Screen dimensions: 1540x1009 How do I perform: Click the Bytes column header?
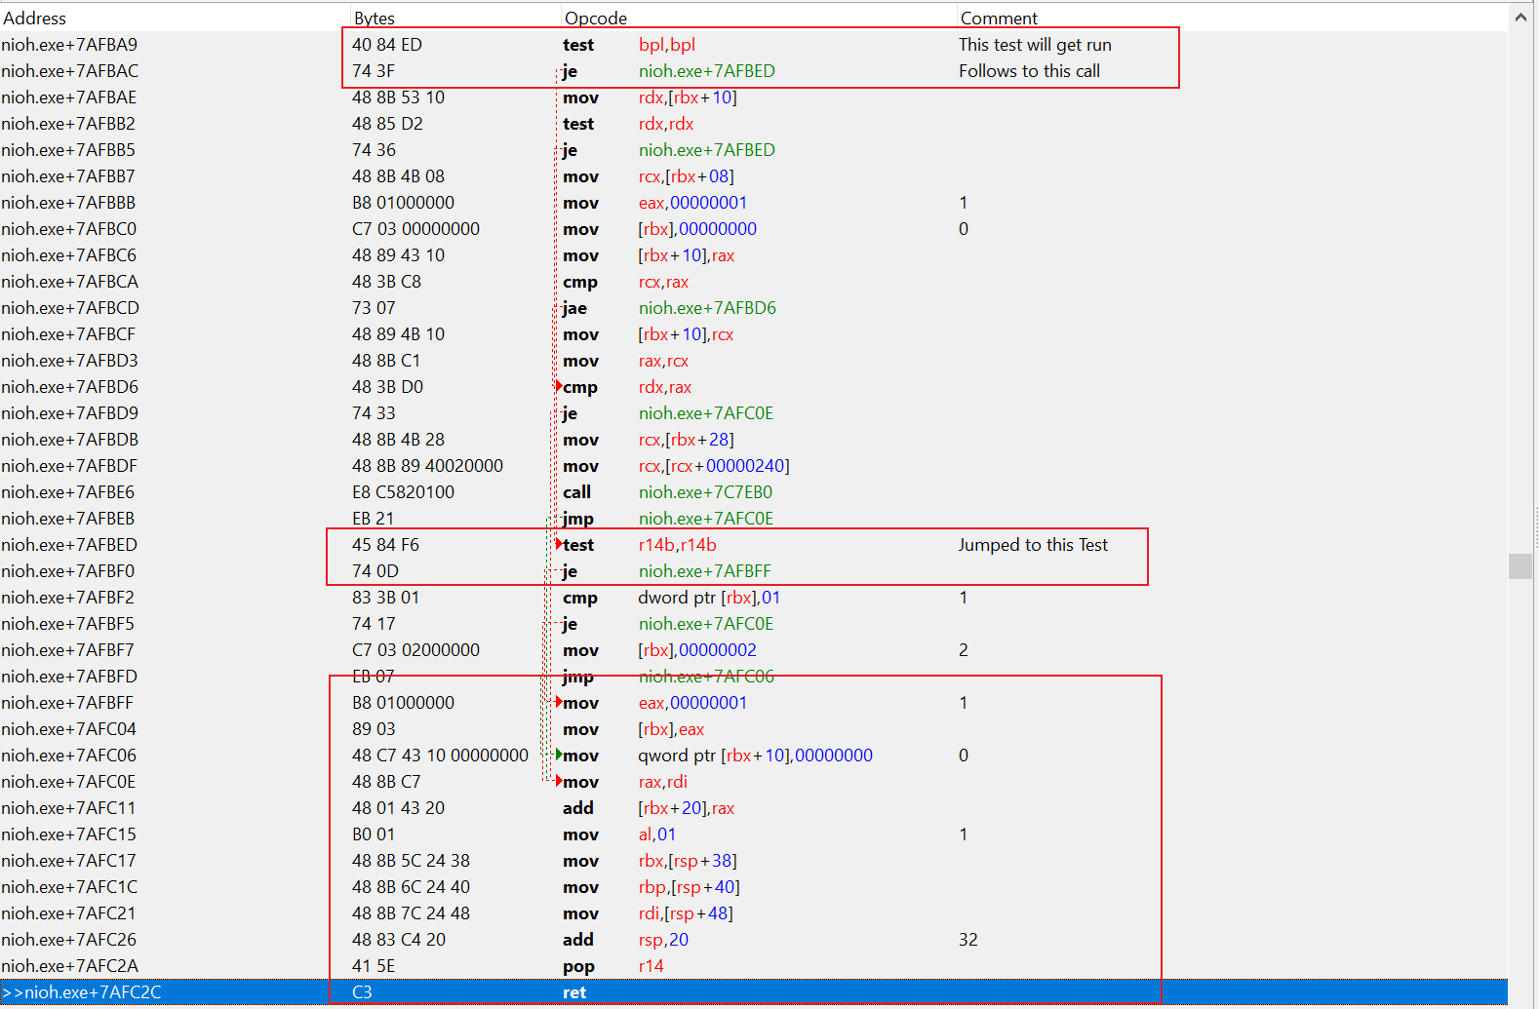[x=375, y=19]
